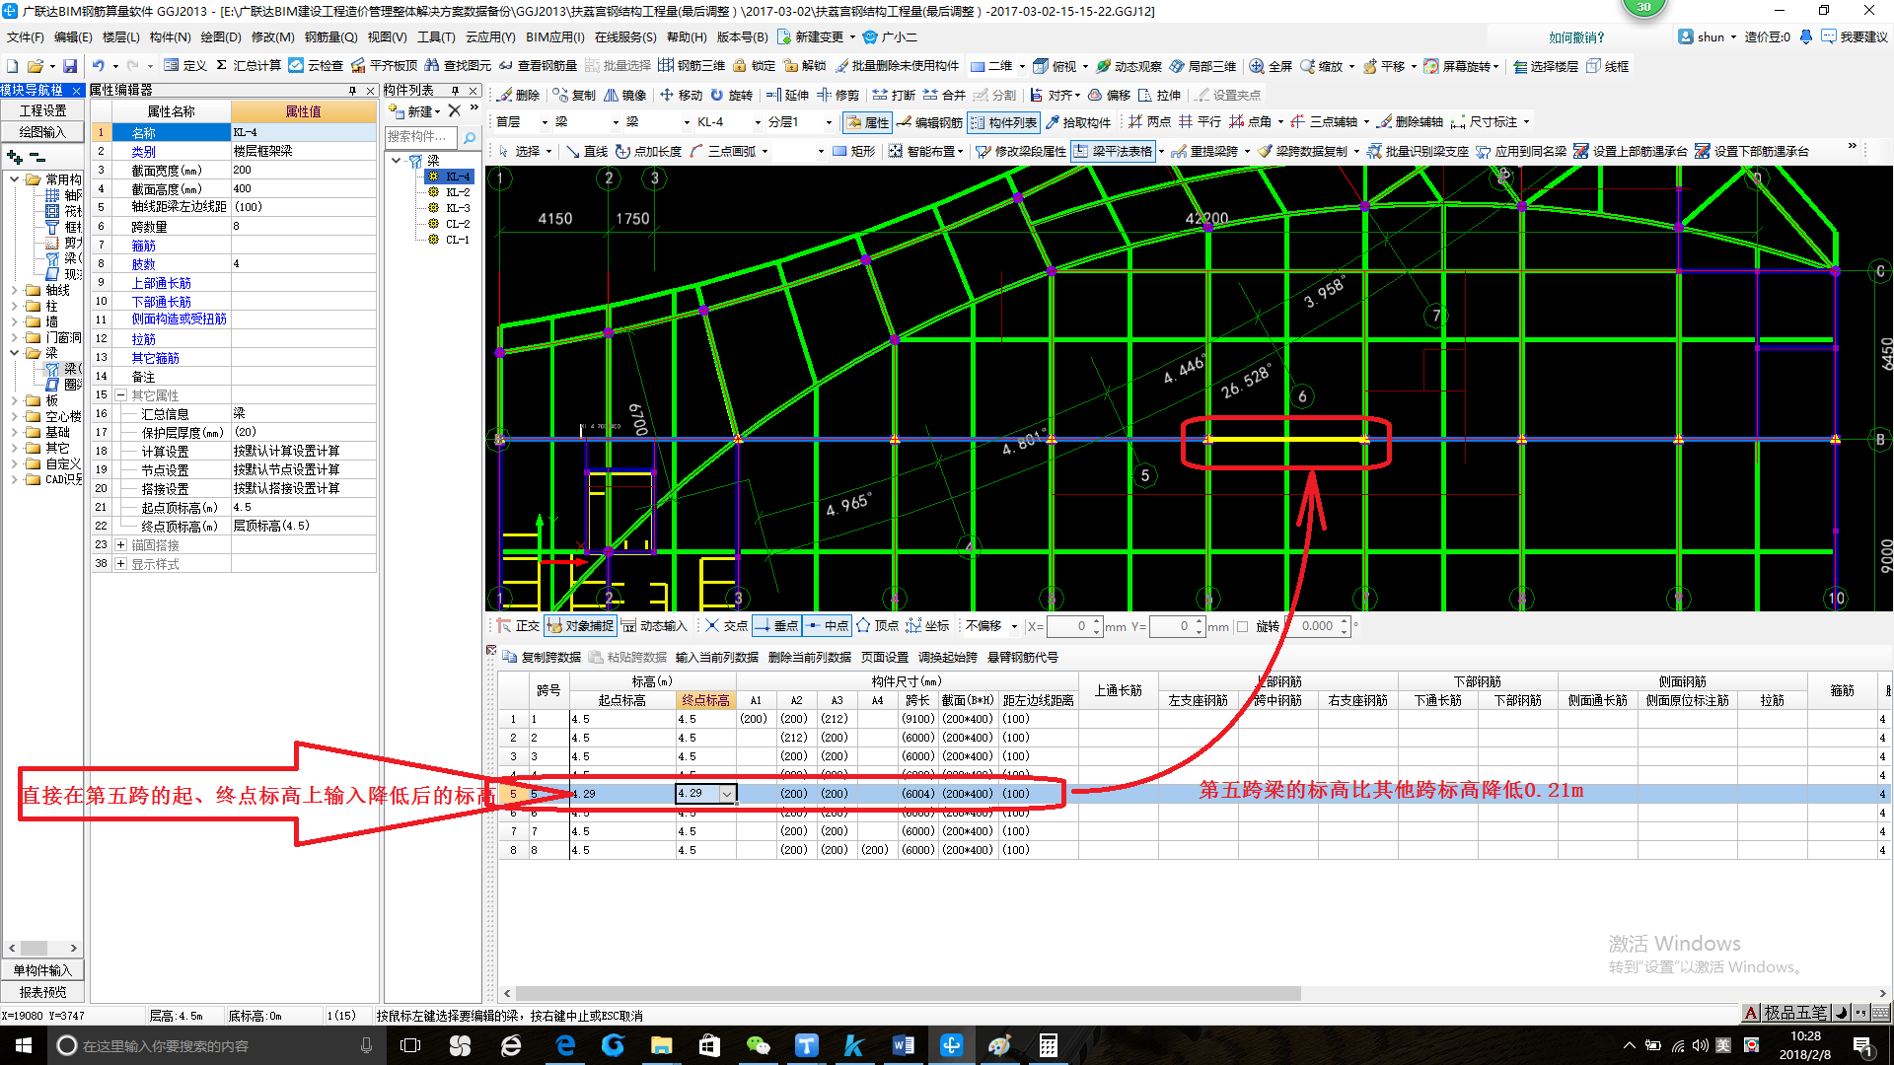
Task: Expand the 显示样式 property group
Action: 120,564
